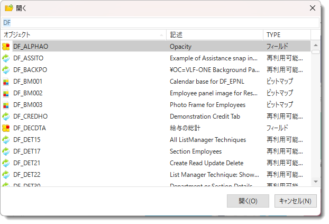Click the DF_ALPHAO field icon
Image resolution: width=329 pixels, height=224 pixels.
pos(6,47)
